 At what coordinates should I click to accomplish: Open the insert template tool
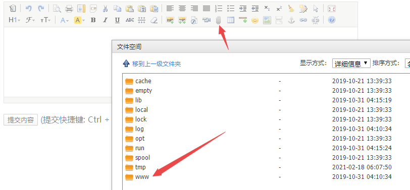81,9
